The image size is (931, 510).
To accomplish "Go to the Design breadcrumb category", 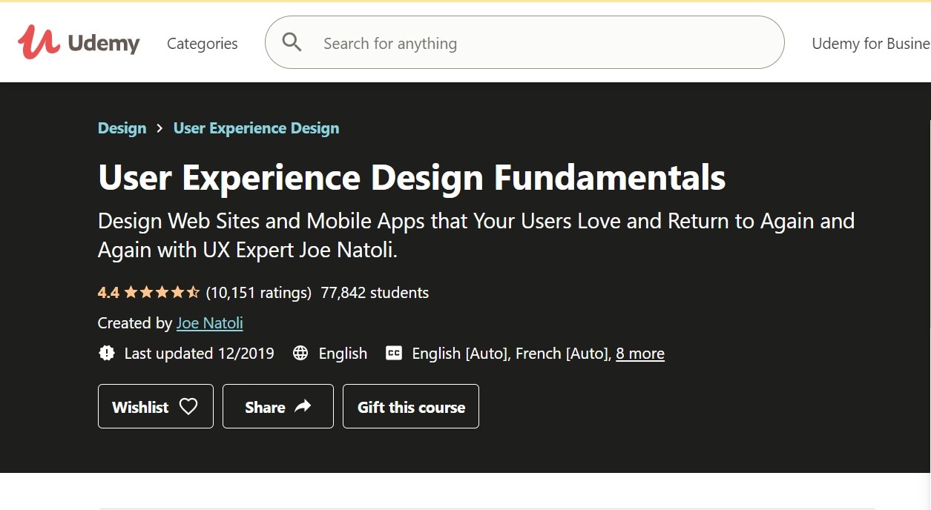I will tap(122, 128).
